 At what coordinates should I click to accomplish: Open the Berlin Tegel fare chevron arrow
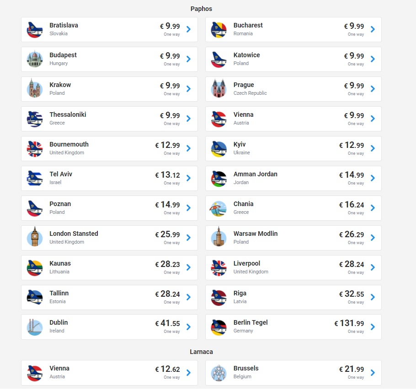pyautogui.click(x=373, y=327)
